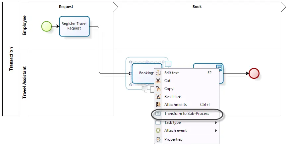Open Attachments from the context menu
The width and height of the screenshot is (289, 147).
coord(187,104)
